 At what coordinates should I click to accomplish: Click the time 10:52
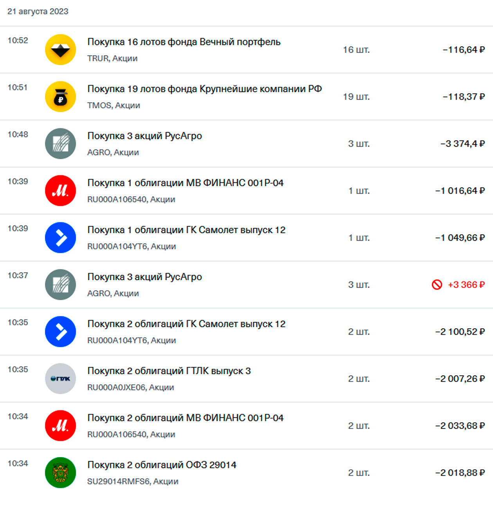coord(18,40)
